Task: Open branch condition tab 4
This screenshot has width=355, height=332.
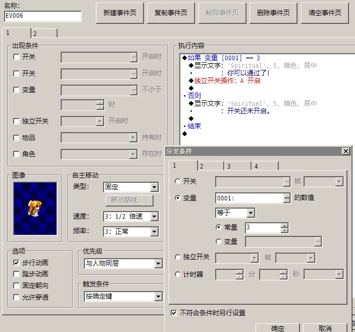Action: pos(265,166)
